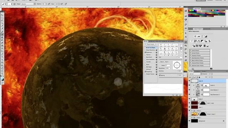Select Brush Tip Shape in Brush panel
The height and width of the screenshot is (128, 228).
150,48
